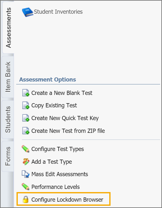The image size is (162, 208).
Task: Click the Create a New Blank Test icon
Action: (26, 93)
